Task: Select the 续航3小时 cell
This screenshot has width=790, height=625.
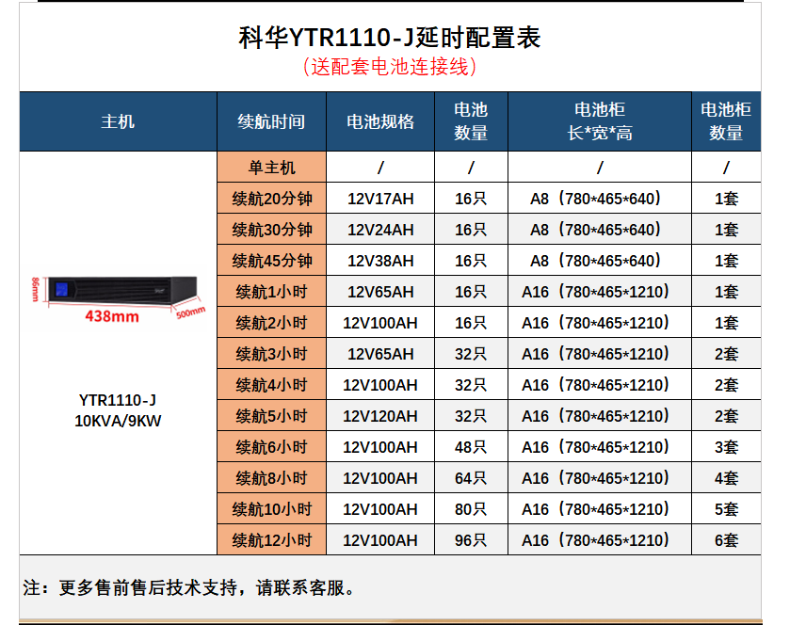Action: coord(271,354)
